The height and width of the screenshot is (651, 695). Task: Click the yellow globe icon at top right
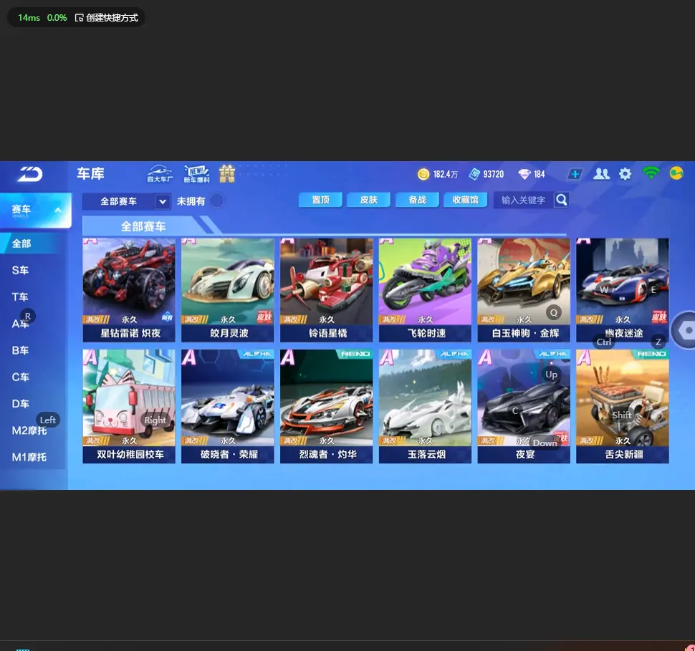point(676,173)
